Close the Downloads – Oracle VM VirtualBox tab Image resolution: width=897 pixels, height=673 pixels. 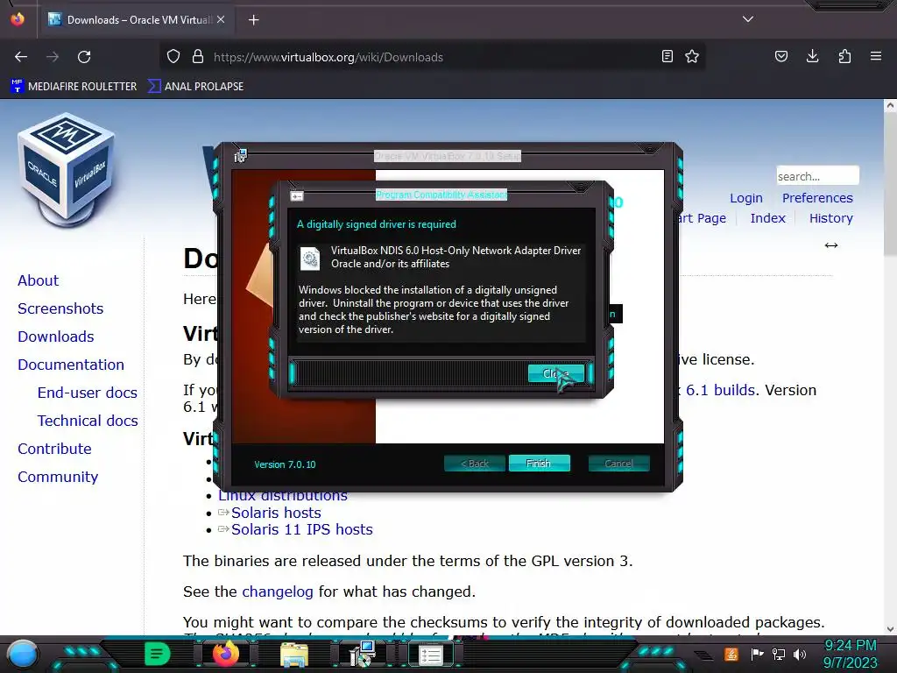click(221, 19)
